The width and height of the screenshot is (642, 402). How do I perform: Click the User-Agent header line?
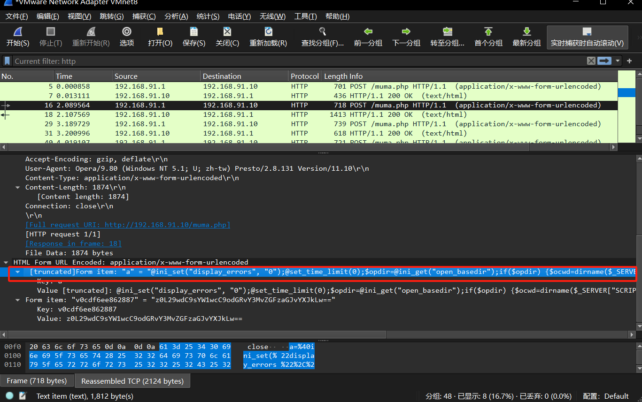click(197, 168)
